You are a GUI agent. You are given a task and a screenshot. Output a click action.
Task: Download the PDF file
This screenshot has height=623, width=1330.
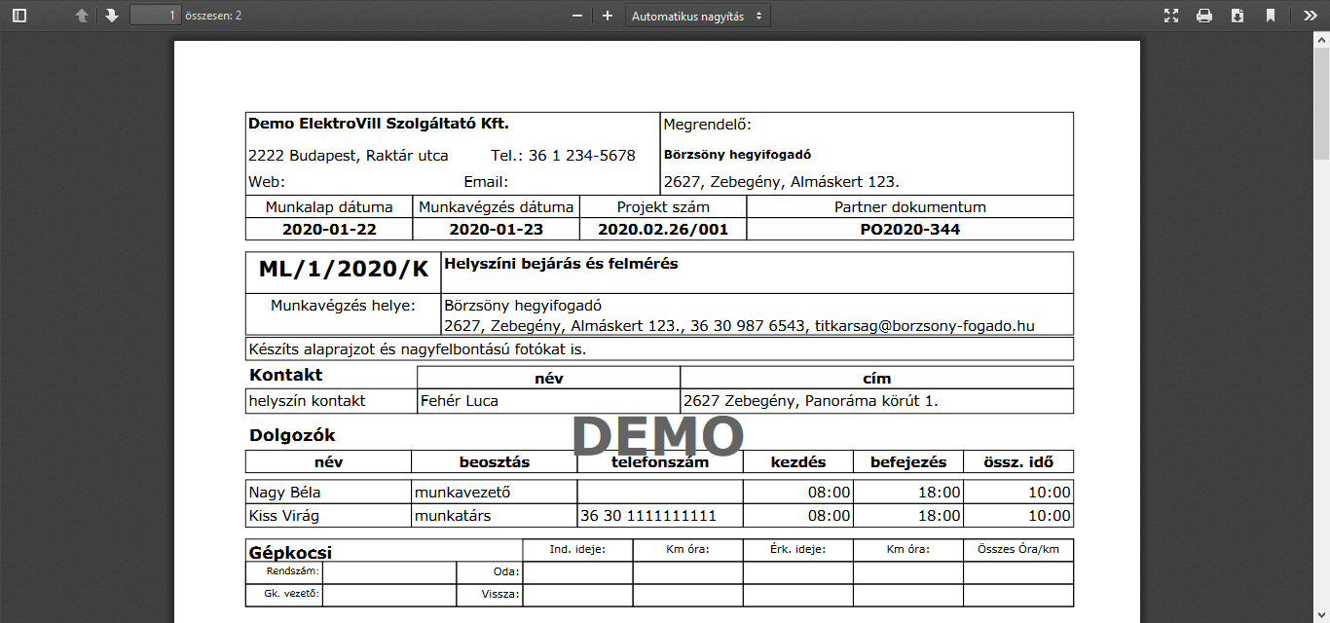1238,16
